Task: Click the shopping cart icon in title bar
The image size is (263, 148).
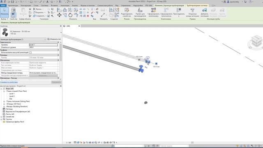Action: pyautogui.click(x=245, y=2)
